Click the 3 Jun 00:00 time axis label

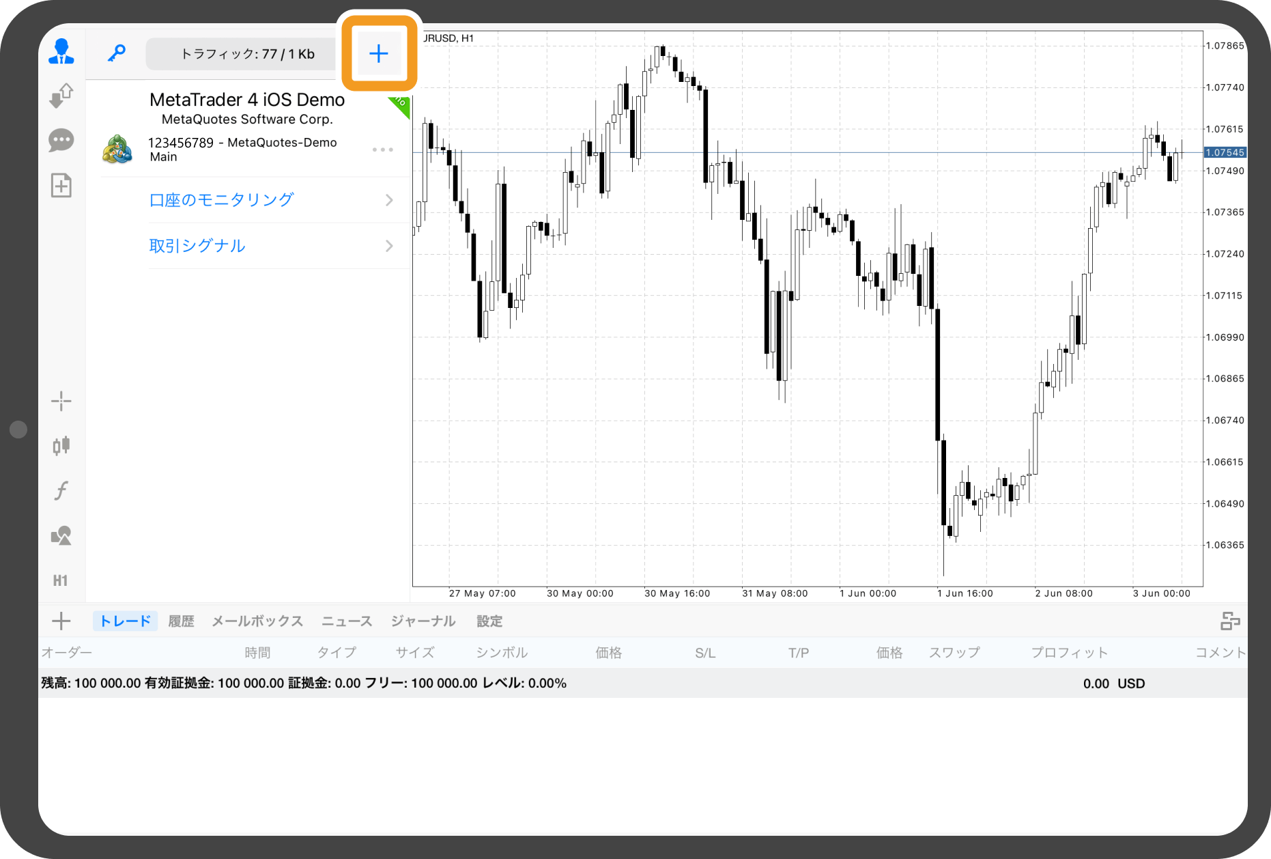click(x=1162, y=593)
